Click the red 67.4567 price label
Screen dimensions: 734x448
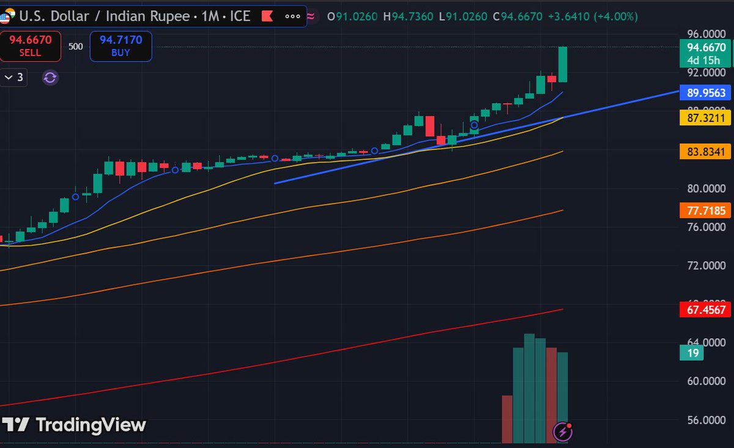(x=706, y=310)
